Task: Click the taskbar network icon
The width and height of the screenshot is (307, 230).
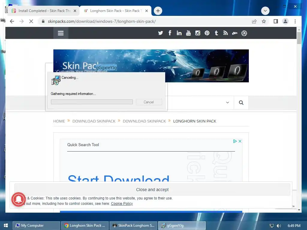Action: click(272, 226)
